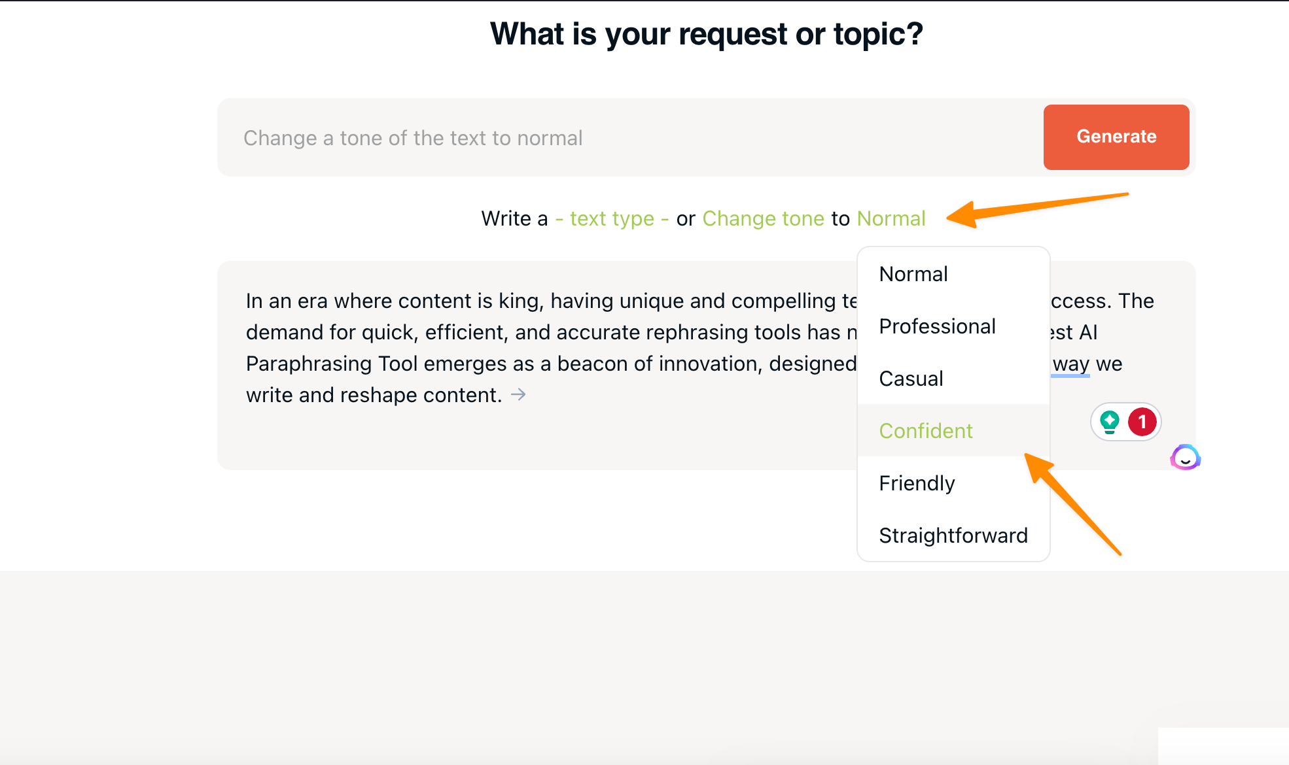
Task: Click the 'What is your request or topic?' heading
Action: 706,34
